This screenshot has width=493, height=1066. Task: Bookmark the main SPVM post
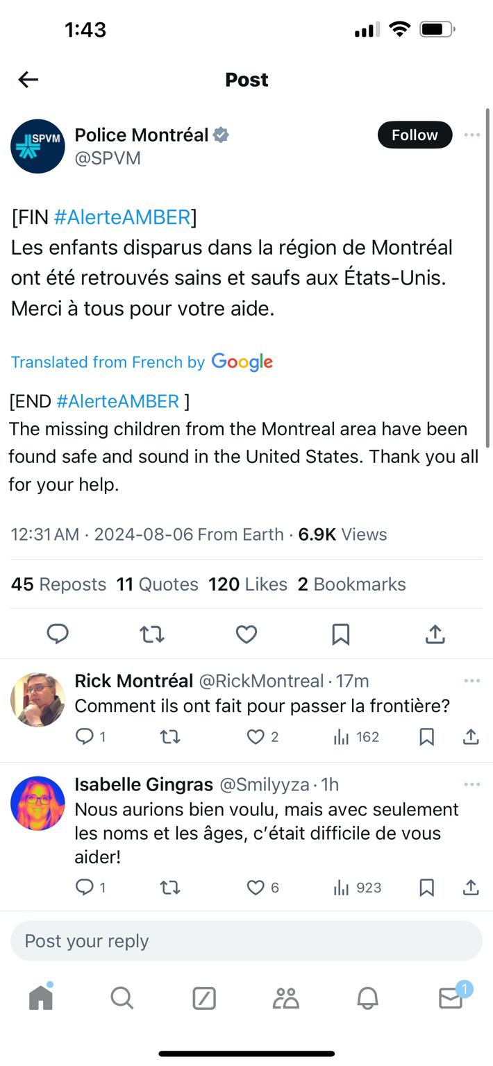(340, 634)
